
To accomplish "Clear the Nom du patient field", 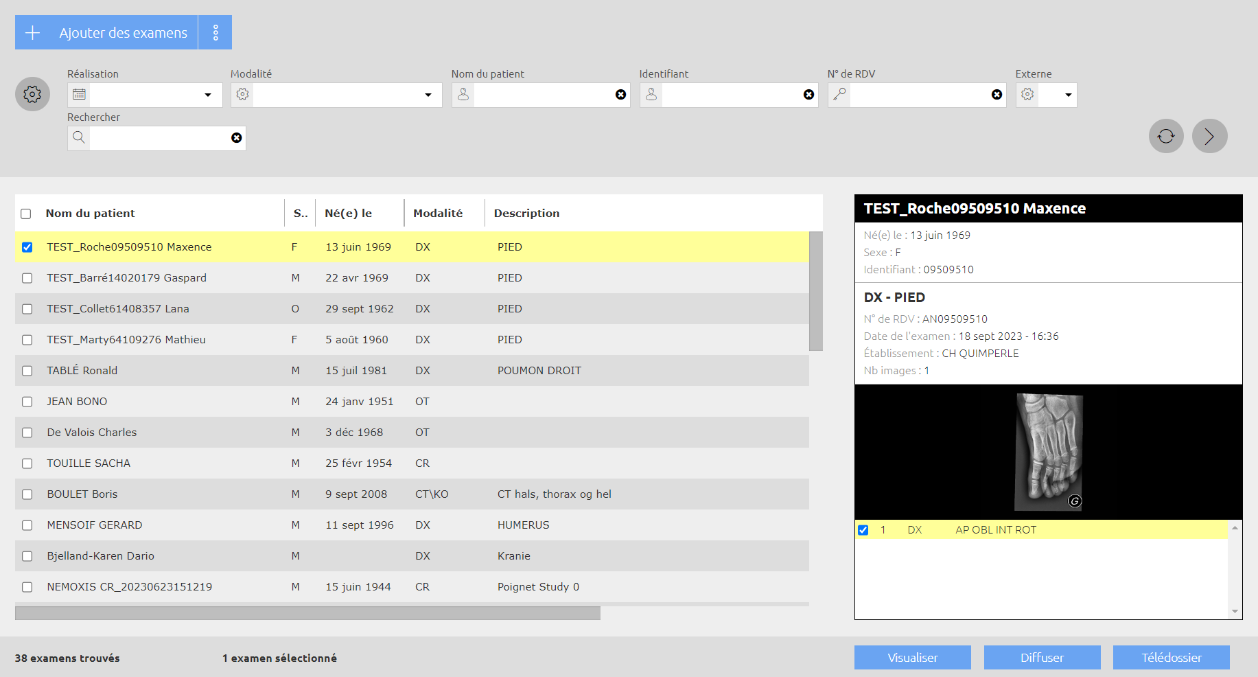I will point(620,95).
